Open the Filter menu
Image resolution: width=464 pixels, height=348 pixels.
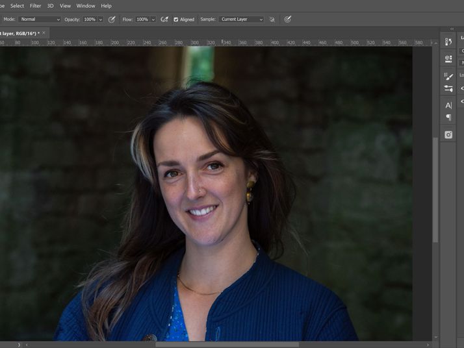coord(35,6)
